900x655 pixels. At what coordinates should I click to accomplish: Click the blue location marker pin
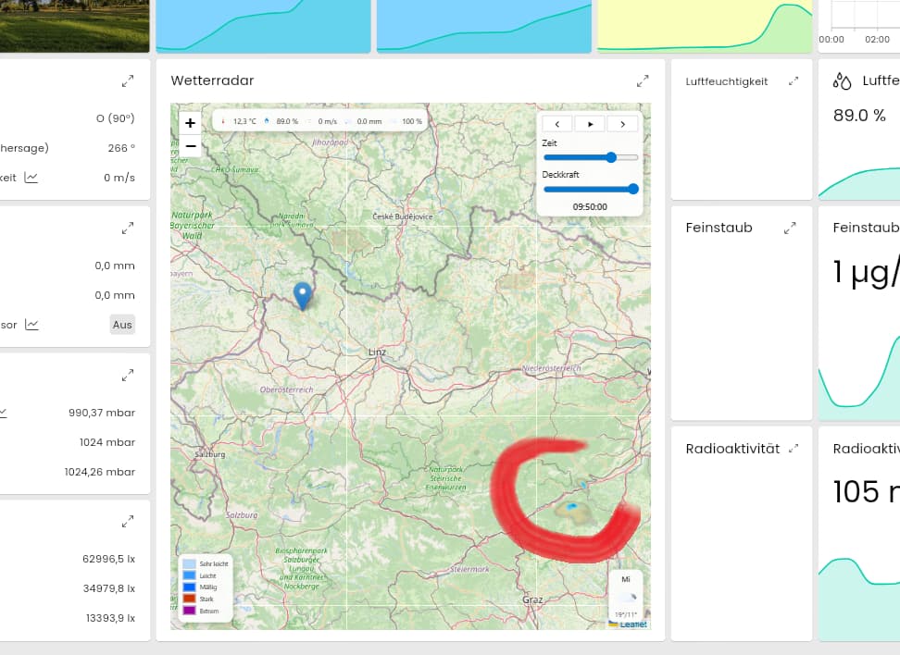(x=303, y=295)
